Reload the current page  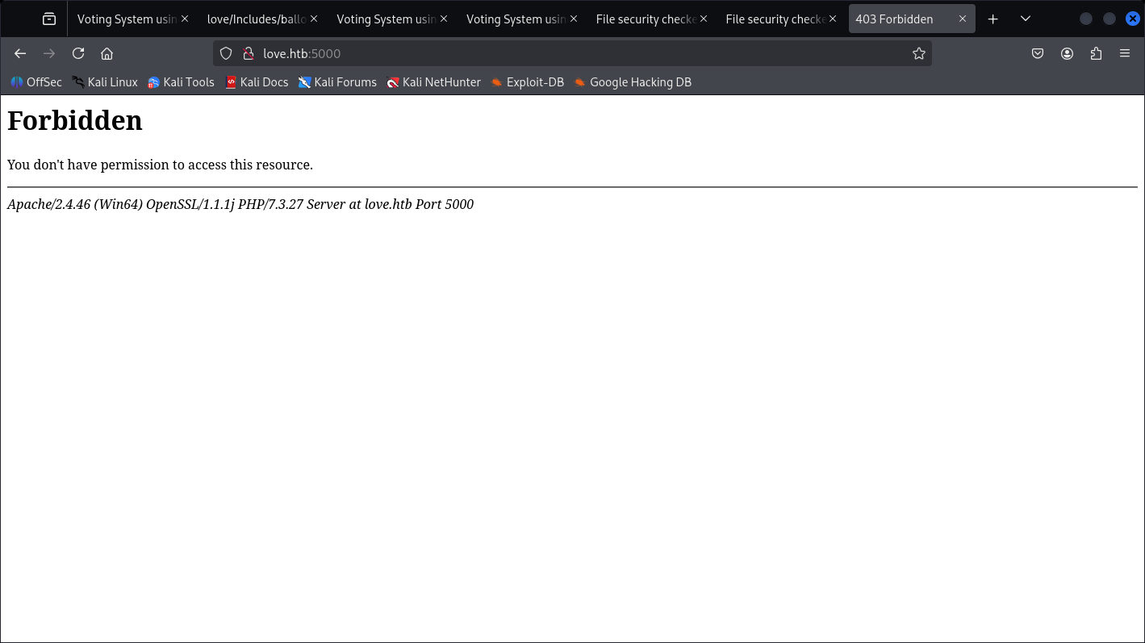click(x=78, y=53)
